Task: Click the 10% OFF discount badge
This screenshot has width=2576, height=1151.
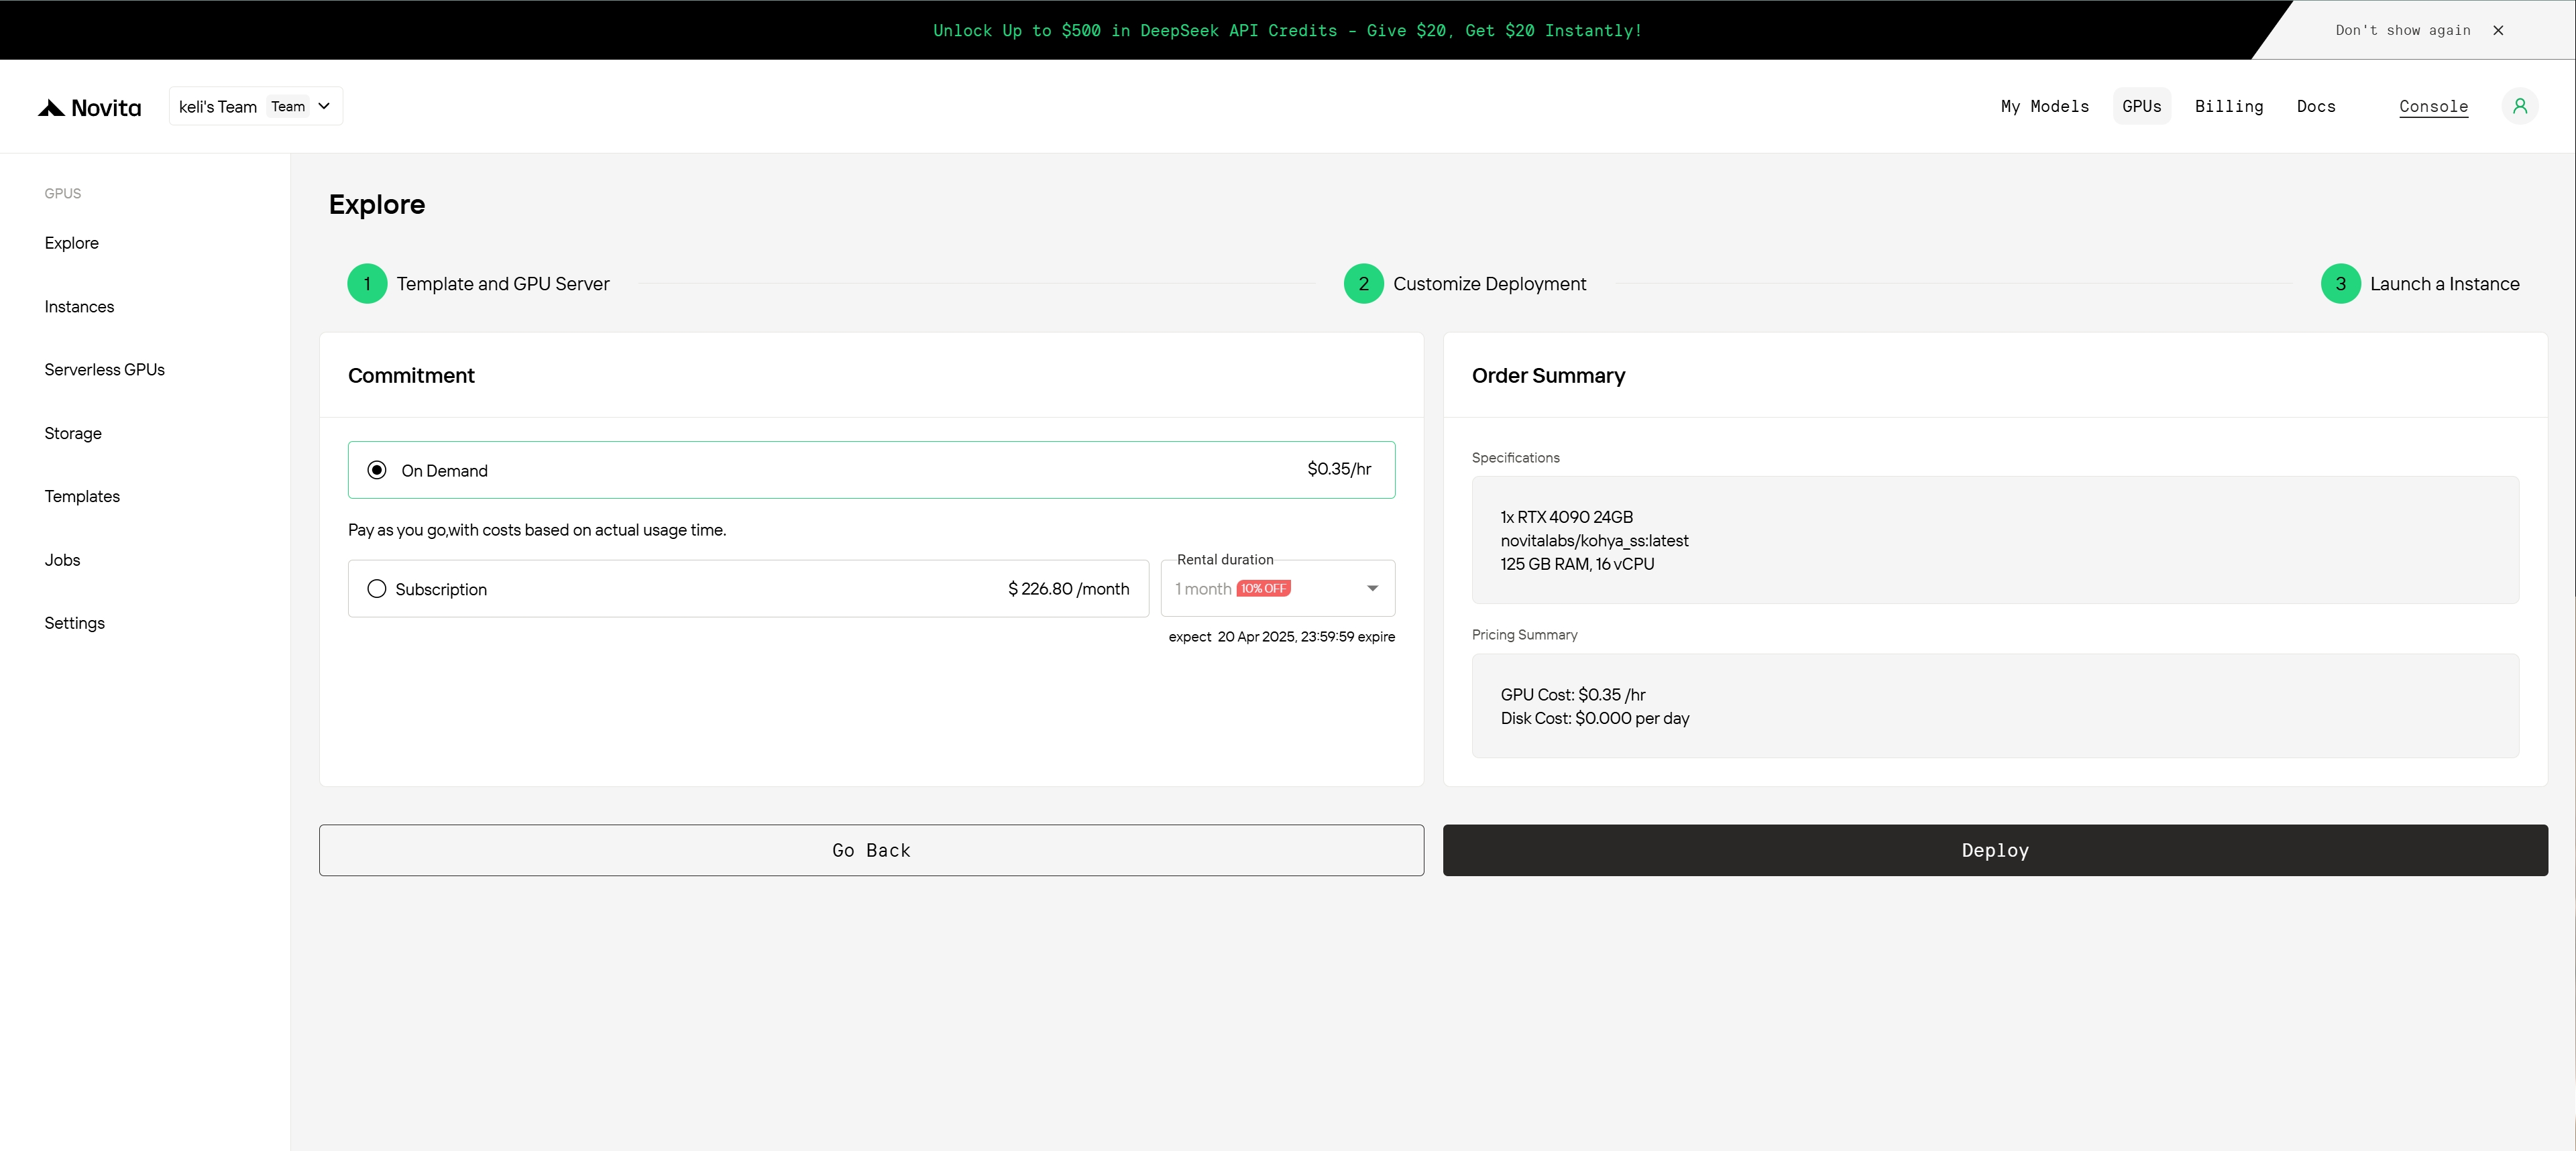Action: tap(1263, 589)
